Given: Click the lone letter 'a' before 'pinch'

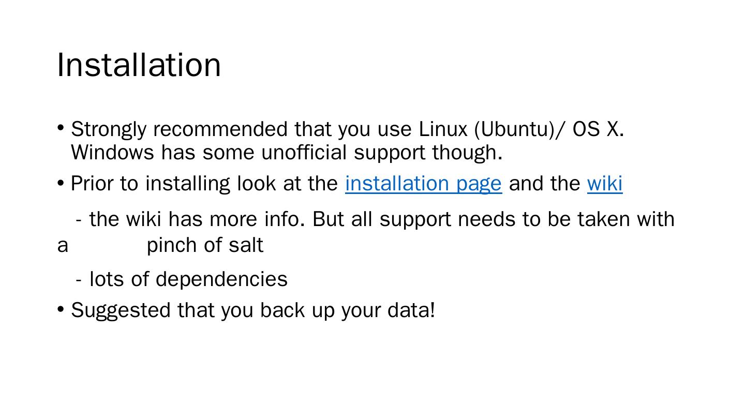Looking at the screenshot, I should pos(63,246).
